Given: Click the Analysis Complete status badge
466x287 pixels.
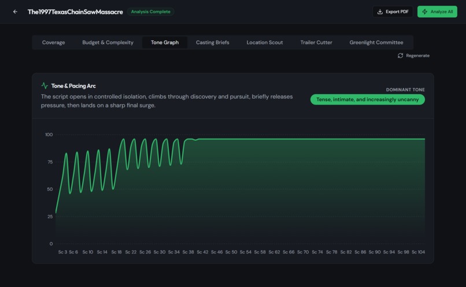Looking at the screenshot, I should (x=151, y=12).
